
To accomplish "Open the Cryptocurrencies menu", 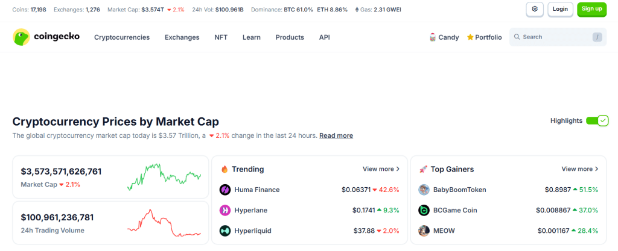I will point(122,37).
